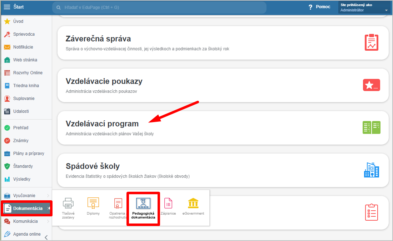Click the red grade icon for Známky
The height and width of the screenshot is (241, 393).
pos(7,141)
